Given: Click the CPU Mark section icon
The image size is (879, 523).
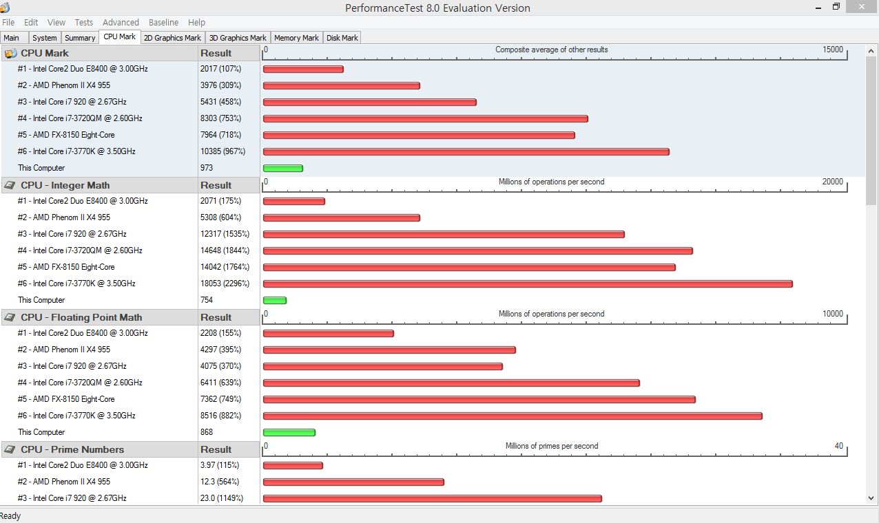Looking at the screenshot, I should [x=10, y=53].
